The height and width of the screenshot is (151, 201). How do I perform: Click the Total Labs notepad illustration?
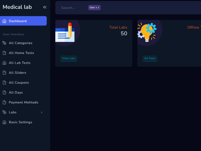pyautogui.click(x=65, y=32)
